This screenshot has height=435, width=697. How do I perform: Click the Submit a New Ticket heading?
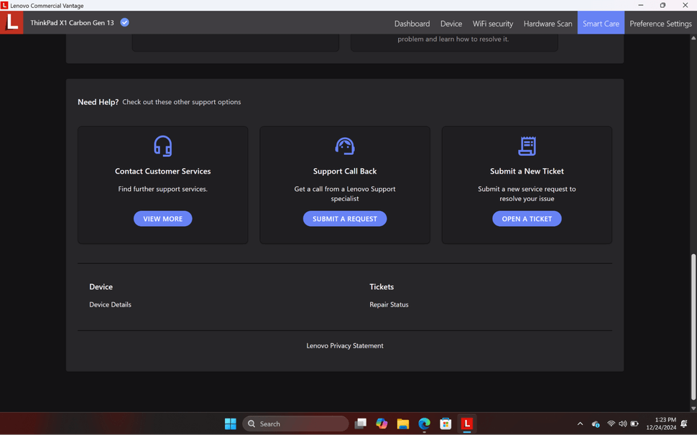click(x=527, y=171)
